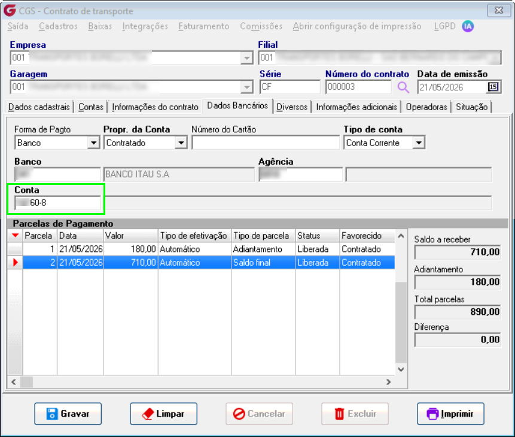Screen dimensions: 515x437
Task: Click the IA assistant icon in menu bar
Action: click(x=468, y=26)
